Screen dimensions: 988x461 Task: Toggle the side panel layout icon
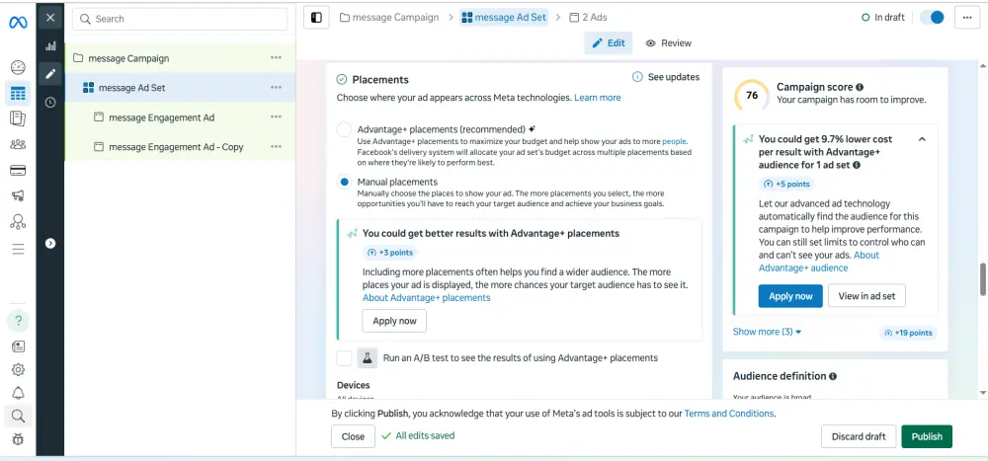pos(316,18)
